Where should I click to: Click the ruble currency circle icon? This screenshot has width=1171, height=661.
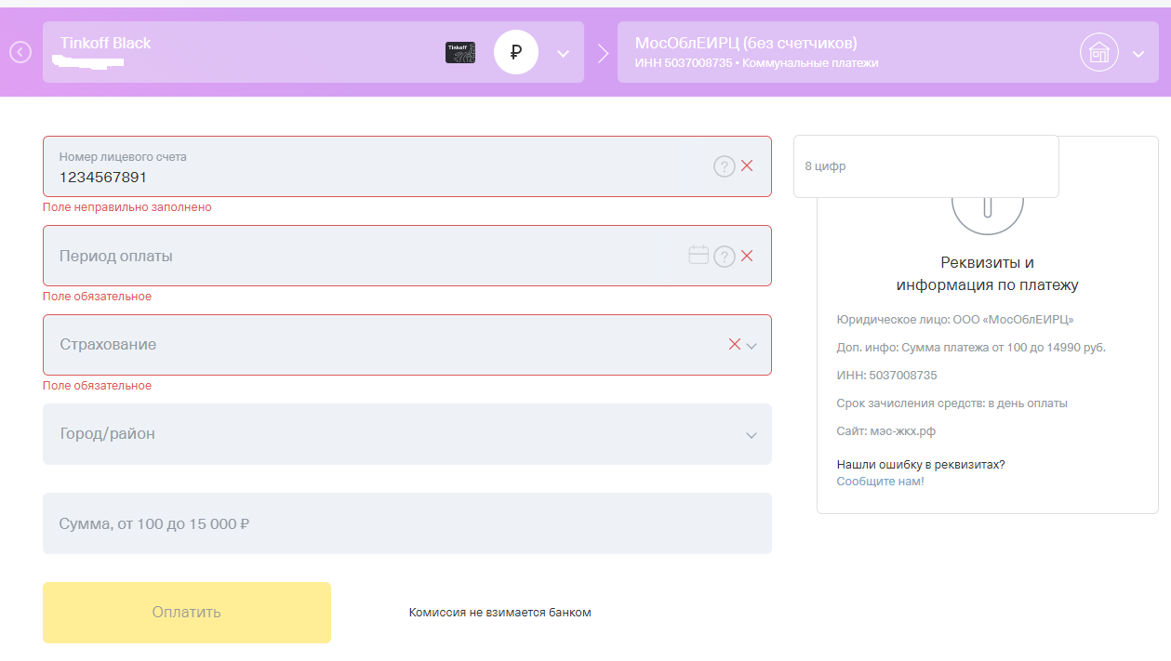point(516,53)
